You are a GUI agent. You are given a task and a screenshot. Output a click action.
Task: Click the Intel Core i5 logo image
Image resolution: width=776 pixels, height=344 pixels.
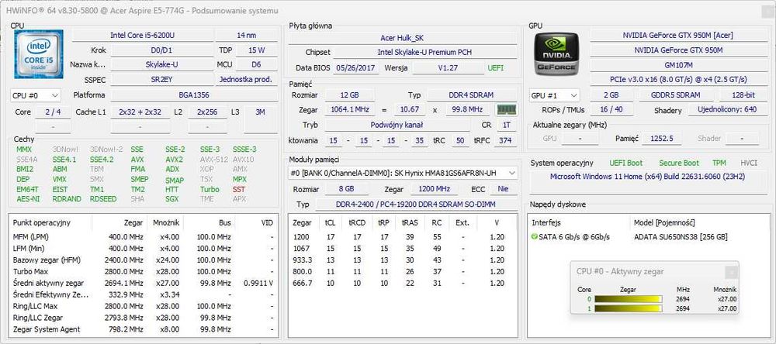(39, 54)
